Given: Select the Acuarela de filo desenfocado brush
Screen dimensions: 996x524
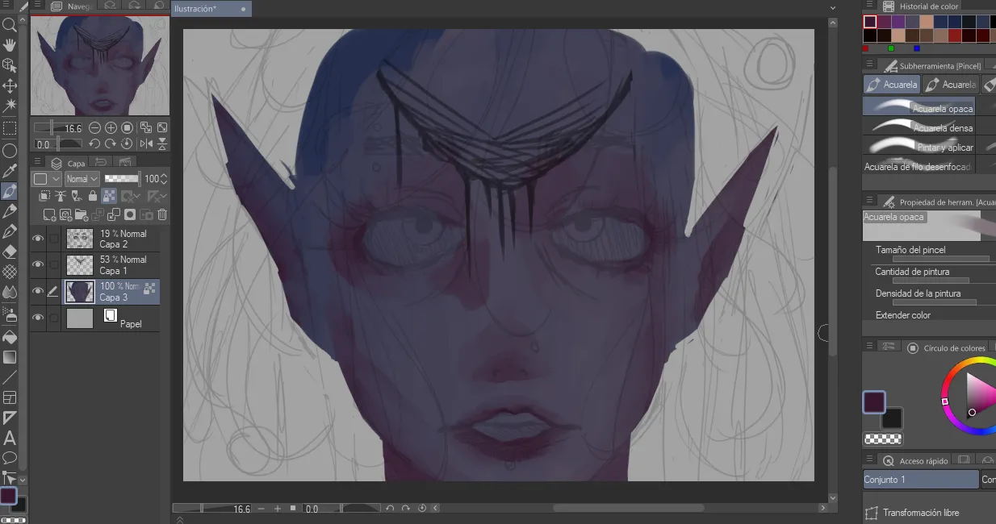Looking at the screenshot, I should click(x=919, y=166).
